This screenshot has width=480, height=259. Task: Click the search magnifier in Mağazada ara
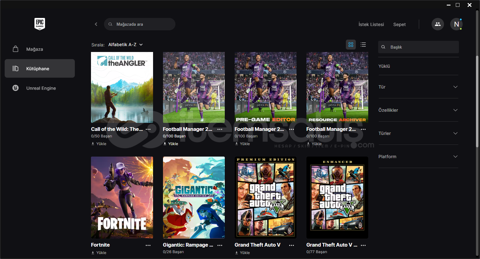coord(110,24)
